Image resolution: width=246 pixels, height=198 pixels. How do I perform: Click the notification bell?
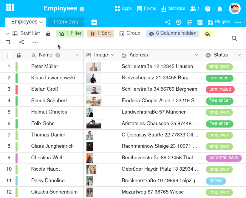click(220, 9)
